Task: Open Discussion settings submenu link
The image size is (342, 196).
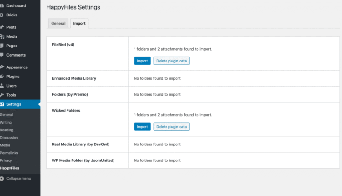Action: tap(9, 138)
